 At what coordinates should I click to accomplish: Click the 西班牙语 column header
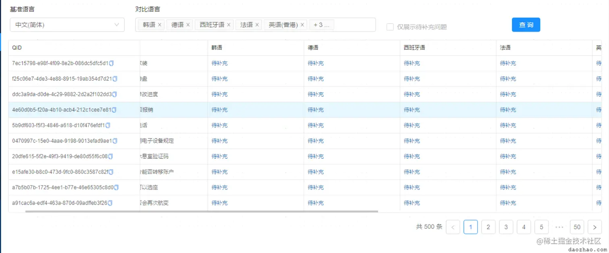[x=448, y=48]
